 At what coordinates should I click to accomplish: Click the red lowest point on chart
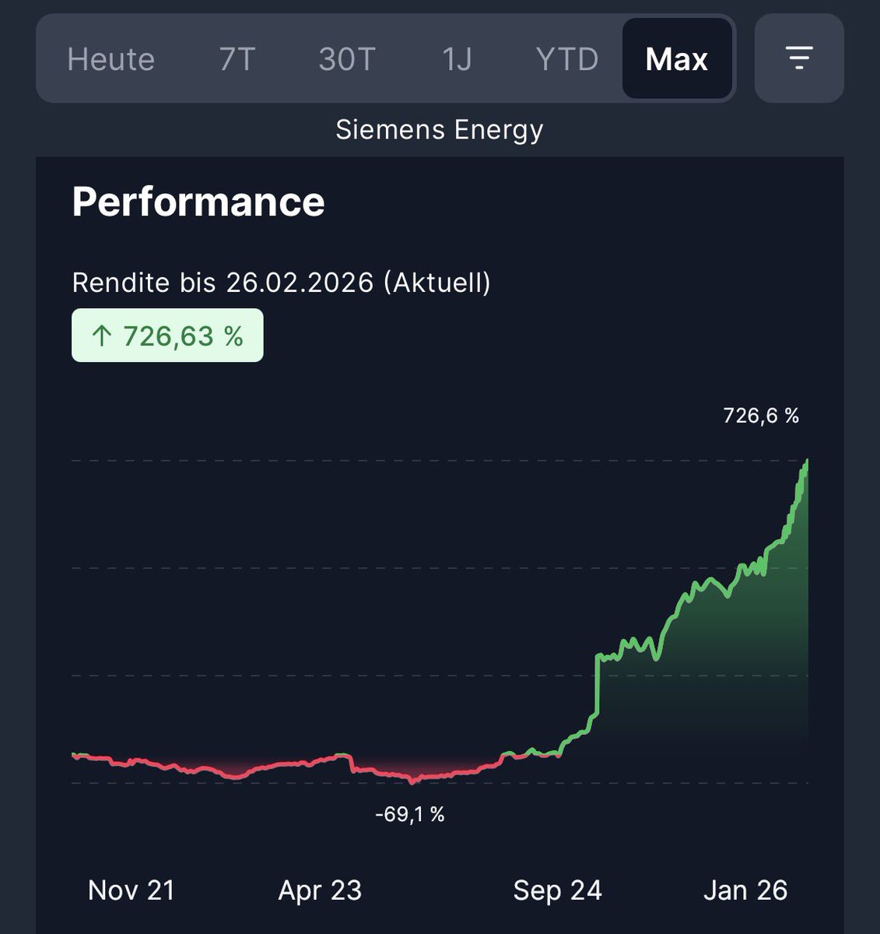[x=412, y=780]
